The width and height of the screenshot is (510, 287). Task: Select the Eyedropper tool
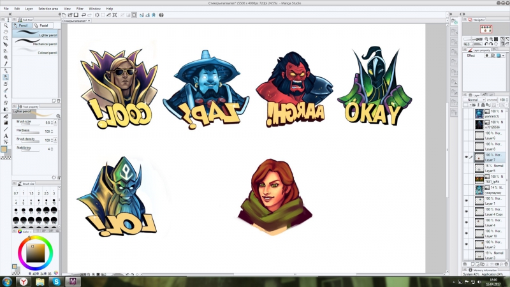6,64
